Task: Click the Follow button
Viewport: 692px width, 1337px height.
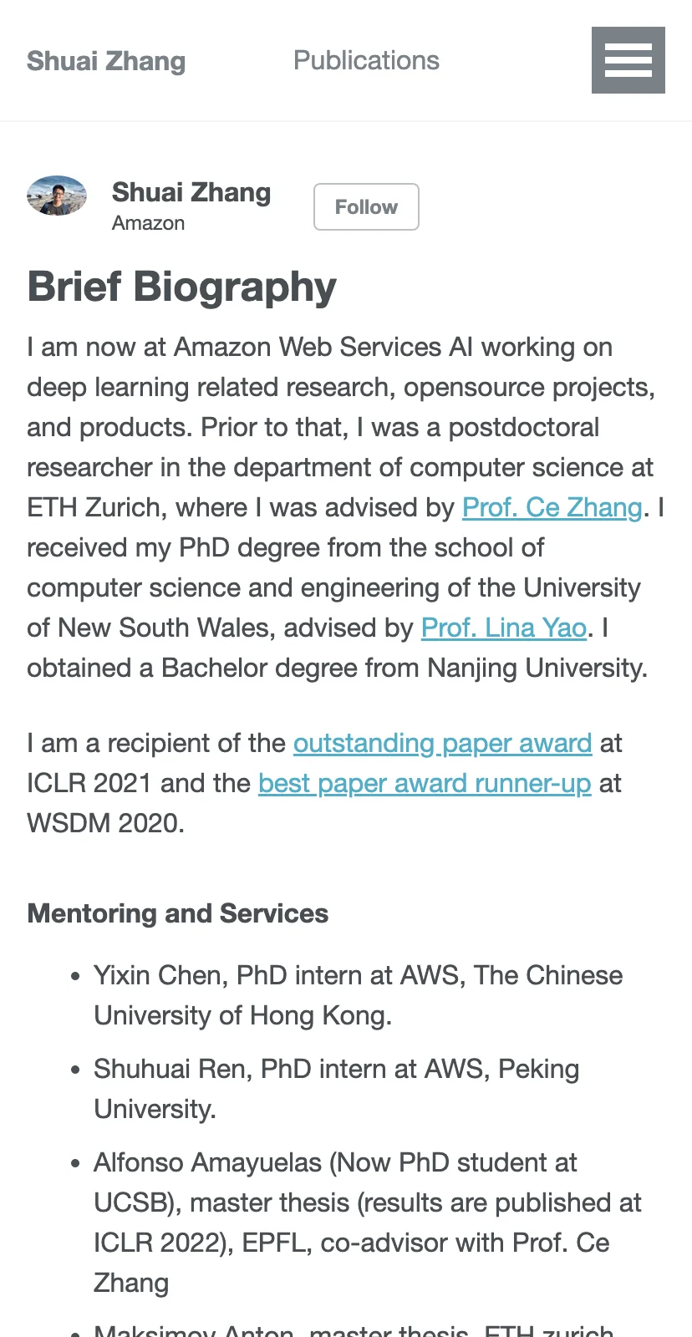Action: pos(366,206)
